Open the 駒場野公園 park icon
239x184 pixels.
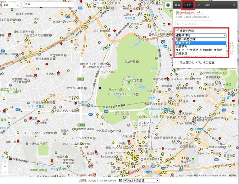click(46, 170)
